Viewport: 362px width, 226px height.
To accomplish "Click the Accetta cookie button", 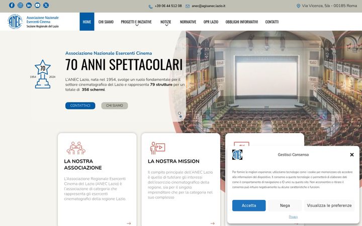I will click(249, 205).
